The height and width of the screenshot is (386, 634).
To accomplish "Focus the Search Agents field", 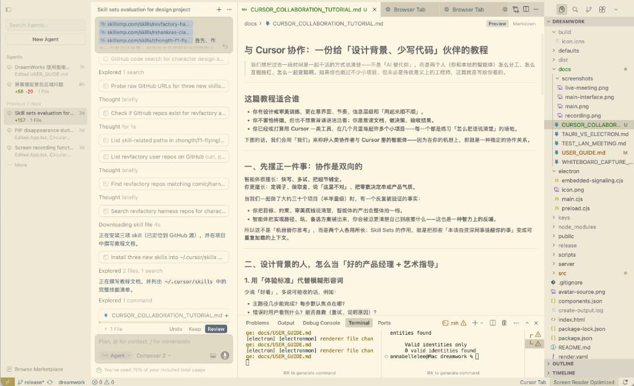I will (x=46, y=25).
